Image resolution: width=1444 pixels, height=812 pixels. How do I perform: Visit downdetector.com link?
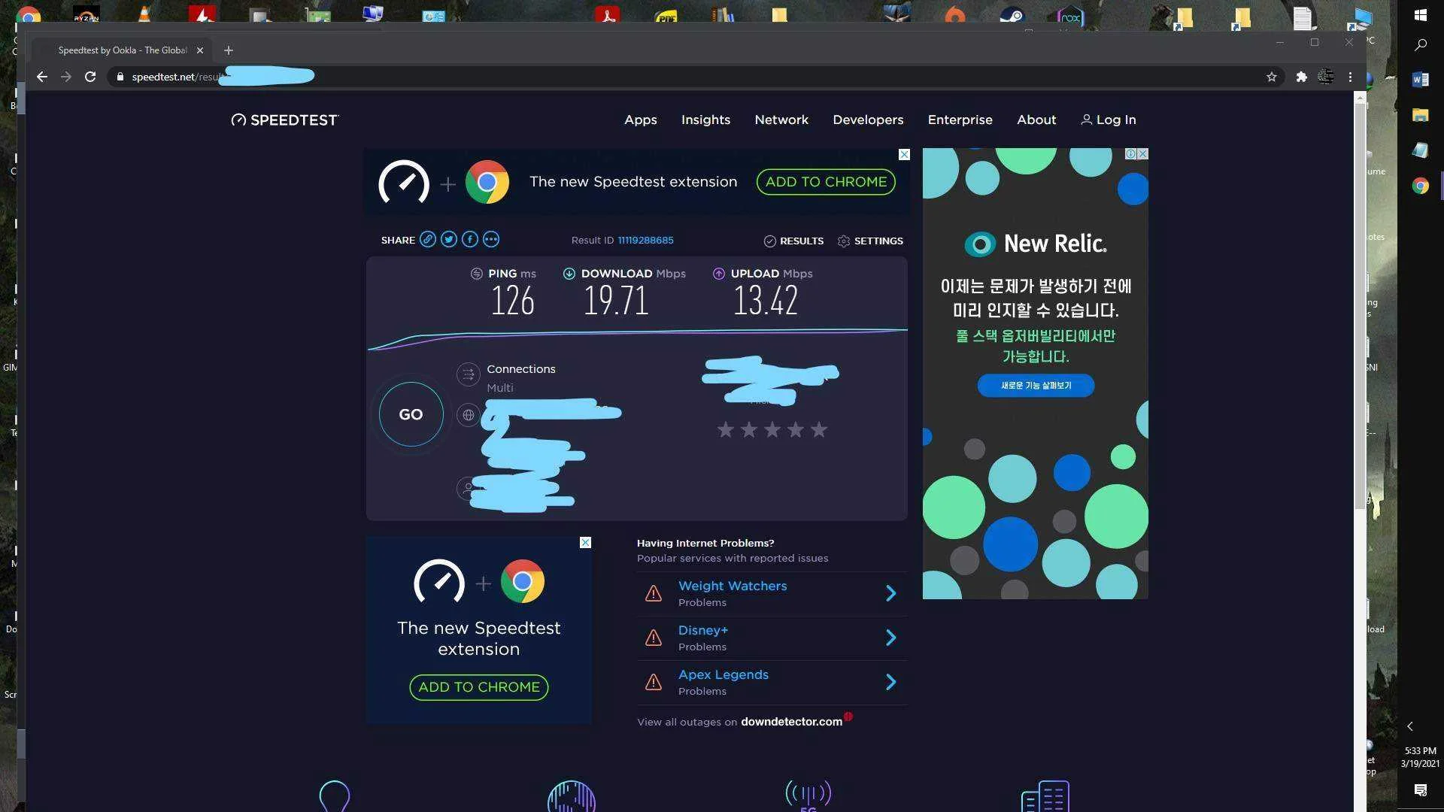791,722
